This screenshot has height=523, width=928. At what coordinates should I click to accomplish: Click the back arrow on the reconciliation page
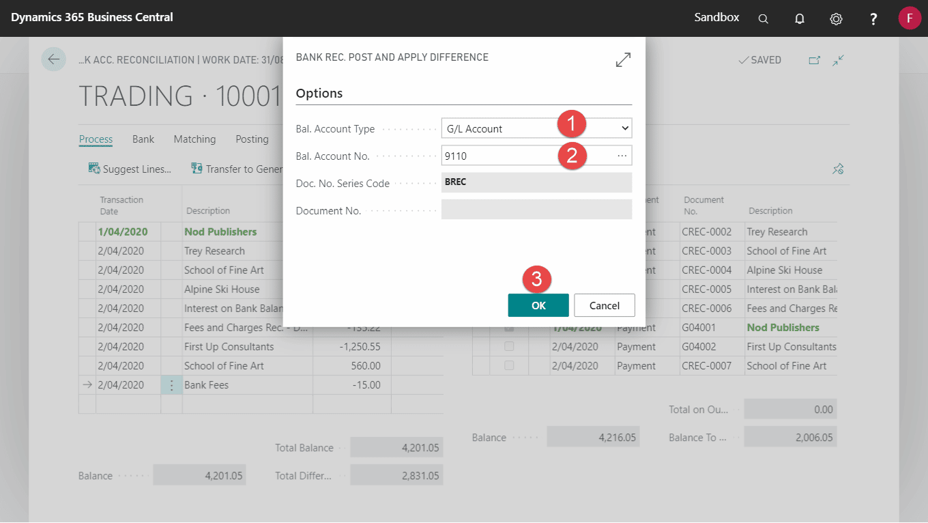(53, 59)
